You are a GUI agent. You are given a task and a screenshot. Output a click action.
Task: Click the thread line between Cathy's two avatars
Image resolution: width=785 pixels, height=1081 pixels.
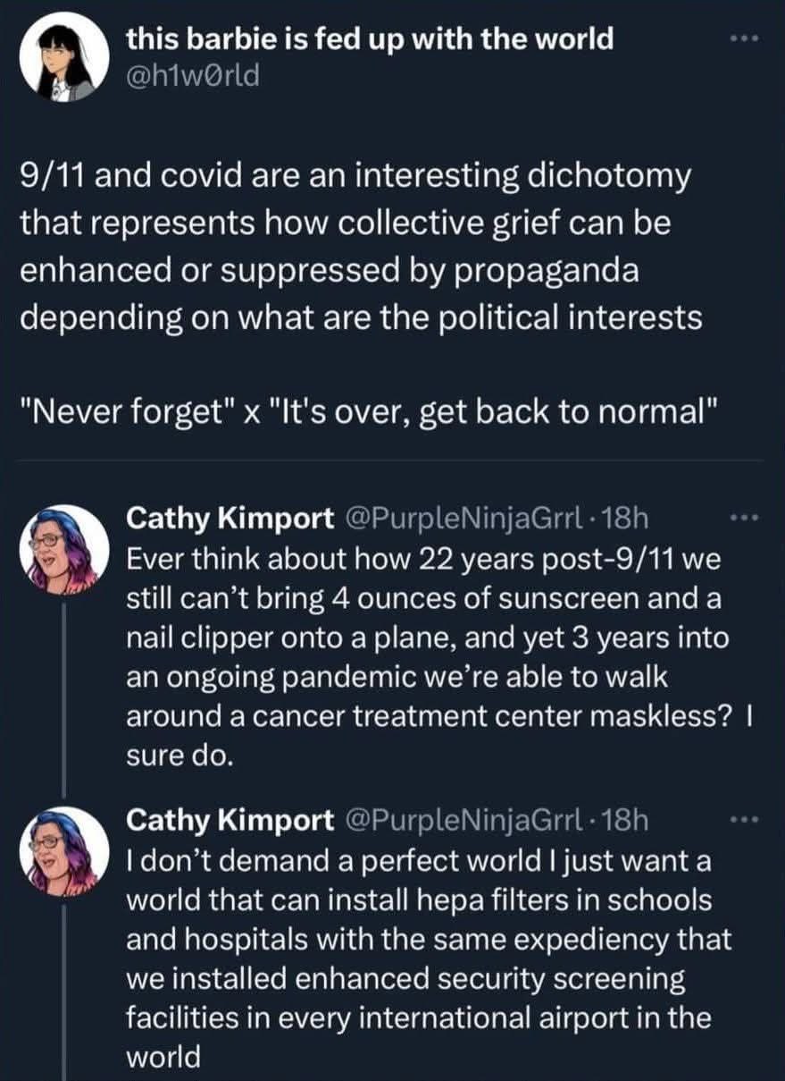point(64,697)
